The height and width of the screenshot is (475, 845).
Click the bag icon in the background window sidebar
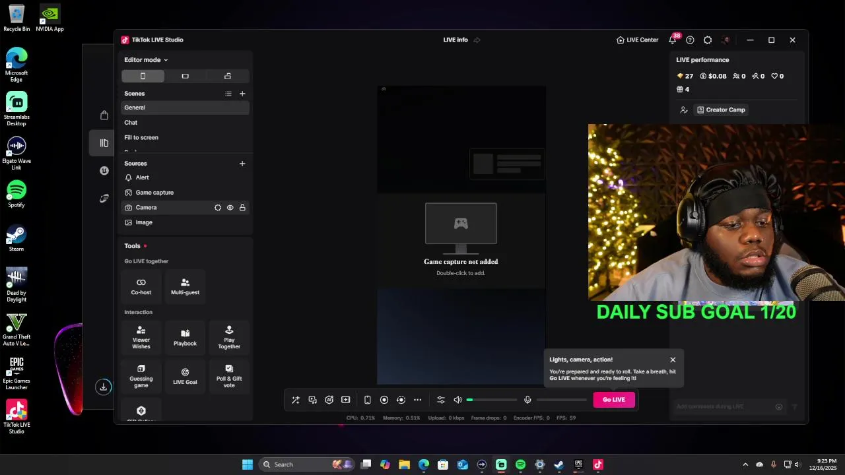point(104,115)
